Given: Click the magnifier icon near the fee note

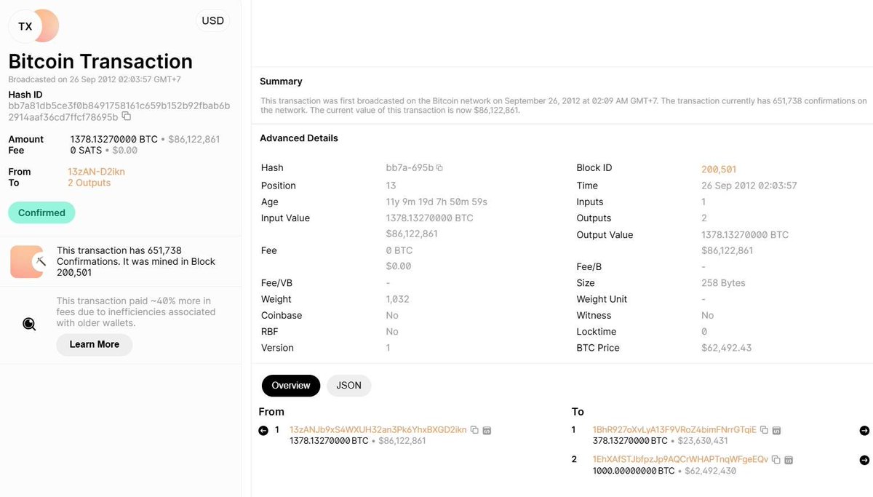Looking at the screenshot, I should 29,323.
